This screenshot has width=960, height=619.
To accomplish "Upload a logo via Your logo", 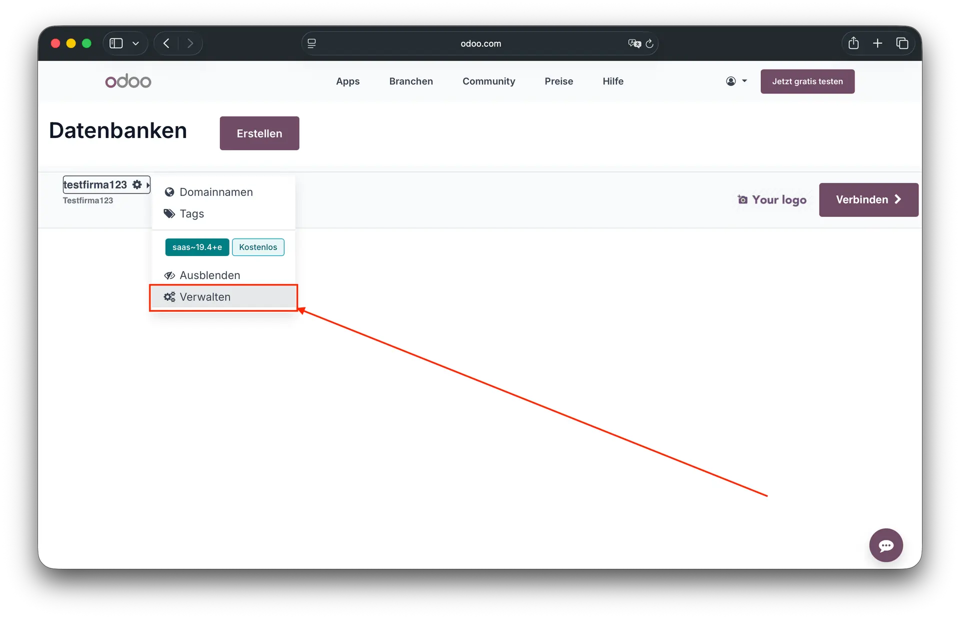I will tap(772, 200).
